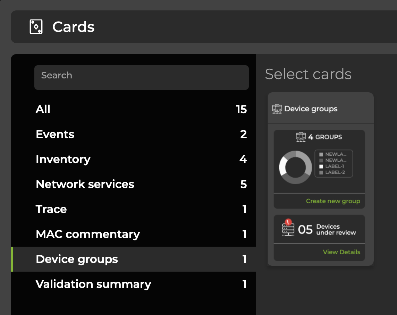Show Network services cards
The height and width of the screenshot is (315, 397).
coord(85,184)
